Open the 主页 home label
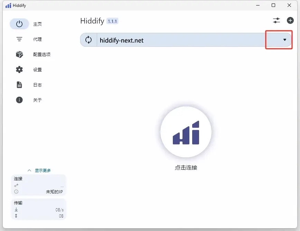This screenshot has width=300, height=231. [37, 24]
